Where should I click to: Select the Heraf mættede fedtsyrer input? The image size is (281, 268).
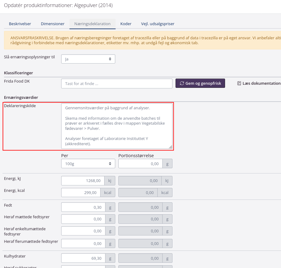coord(83,219)
